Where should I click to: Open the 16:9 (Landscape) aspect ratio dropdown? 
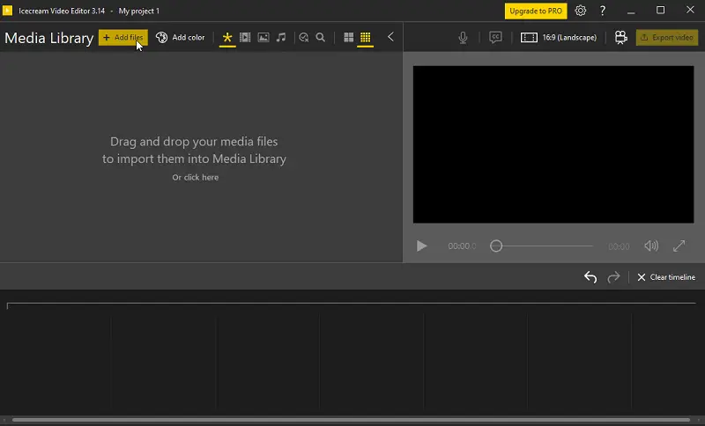point(559,37)
